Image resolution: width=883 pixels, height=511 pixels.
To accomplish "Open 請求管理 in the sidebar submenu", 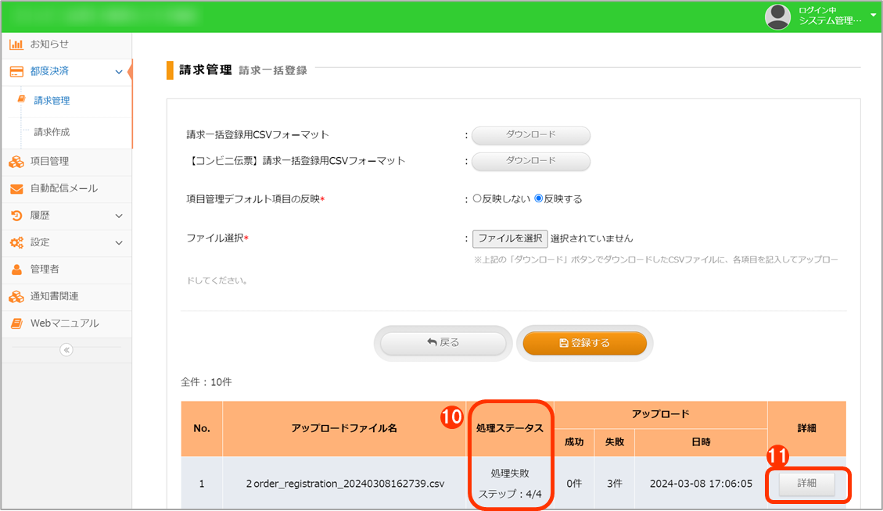I will click(x=52, y=101).
